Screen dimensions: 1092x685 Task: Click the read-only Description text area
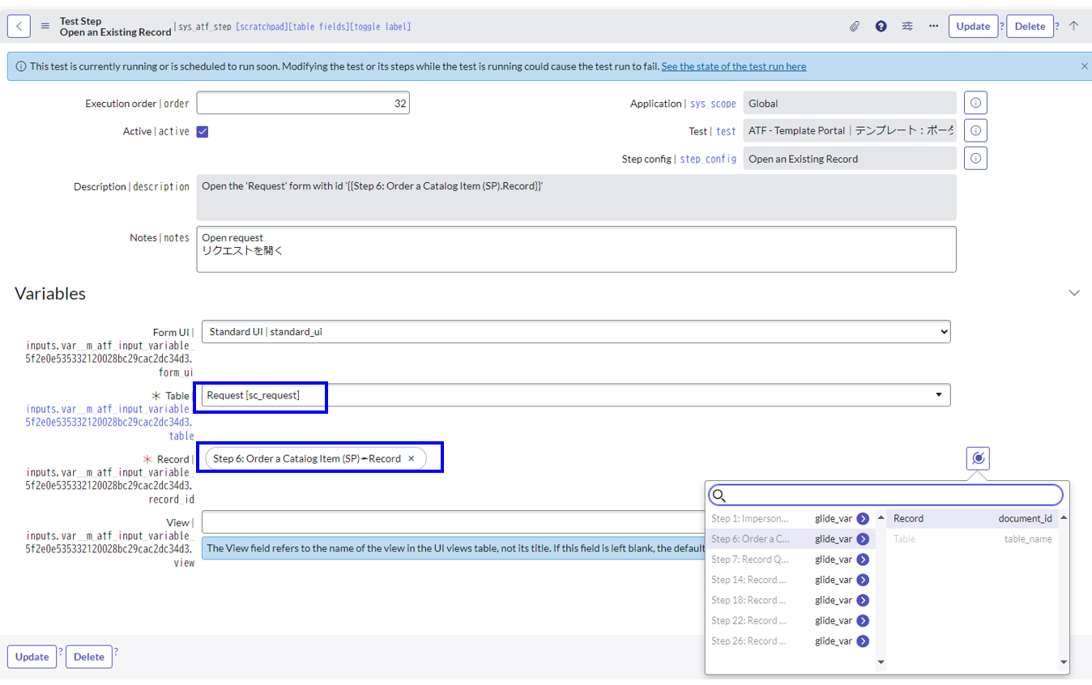tap(576, 198)
